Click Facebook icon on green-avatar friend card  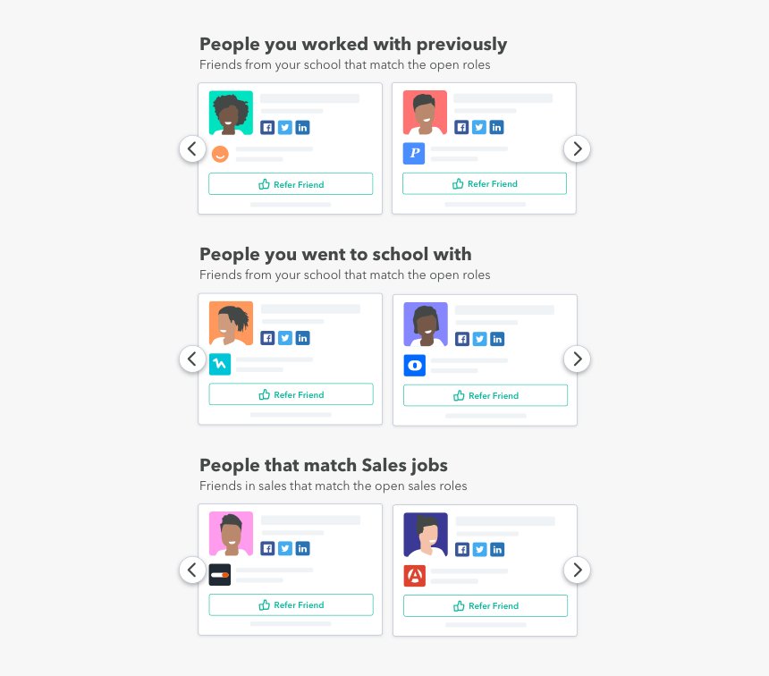click(x=267, y=127)
